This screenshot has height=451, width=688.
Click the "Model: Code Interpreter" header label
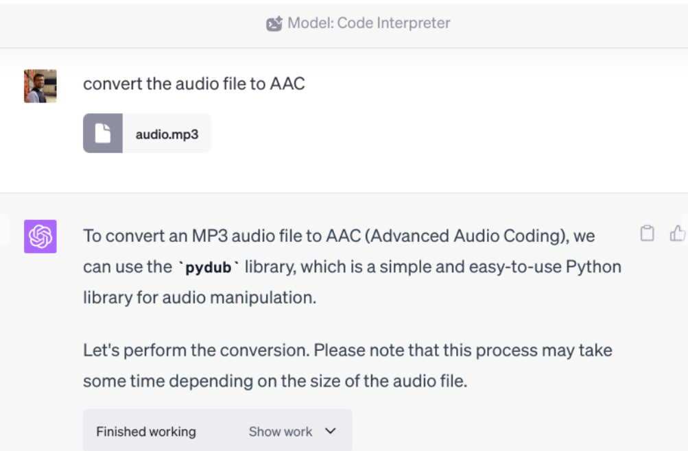(x=368, y=23)
